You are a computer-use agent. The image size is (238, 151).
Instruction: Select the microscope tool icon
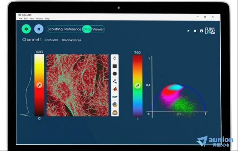coord(115,58)
